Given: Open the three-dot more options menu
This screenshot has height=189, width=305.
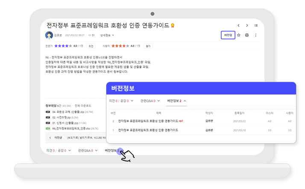Looking at the screenshot, I should tap(255, 35).
